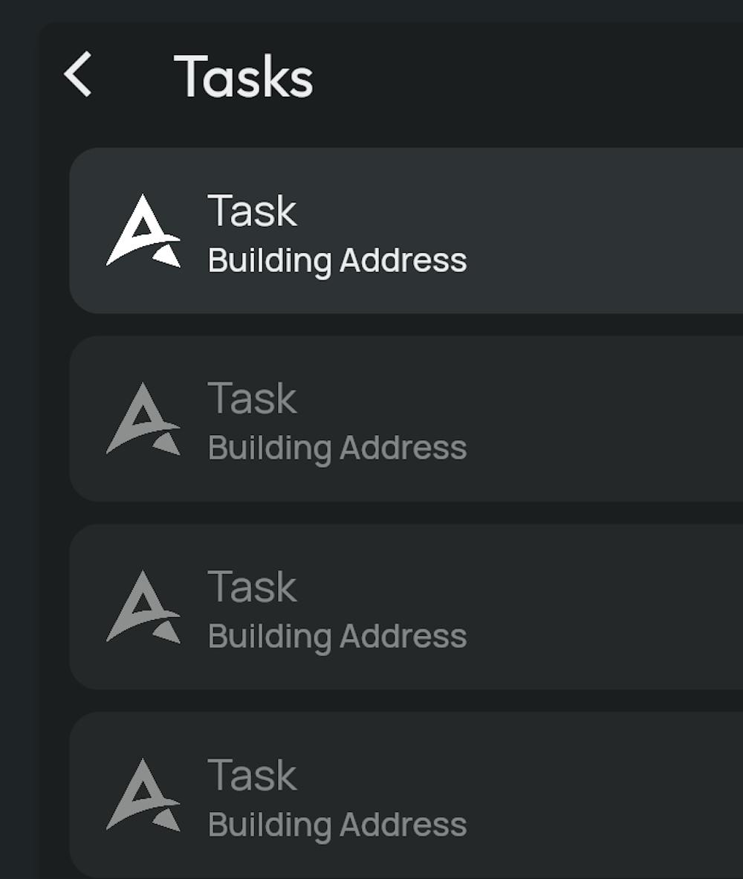The image size is (743, 879).
Task: Open the second task card in the list
Action: tap(594, 419)
